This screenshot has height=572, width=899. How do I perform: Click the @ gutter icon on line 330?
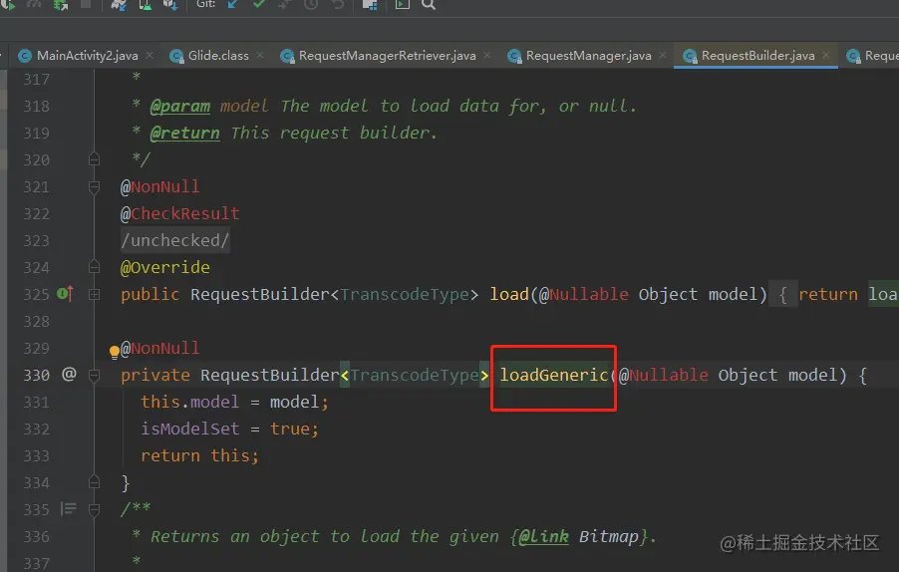coord(69,375)
